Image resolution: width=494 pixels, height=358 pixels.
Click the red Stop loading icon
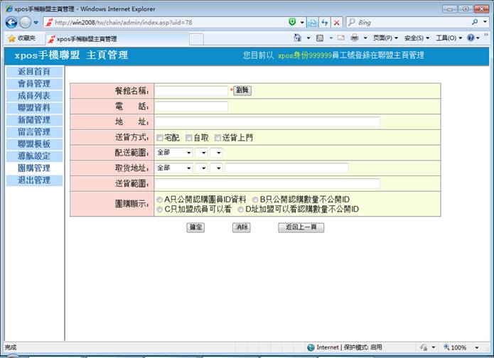(337, 23)
